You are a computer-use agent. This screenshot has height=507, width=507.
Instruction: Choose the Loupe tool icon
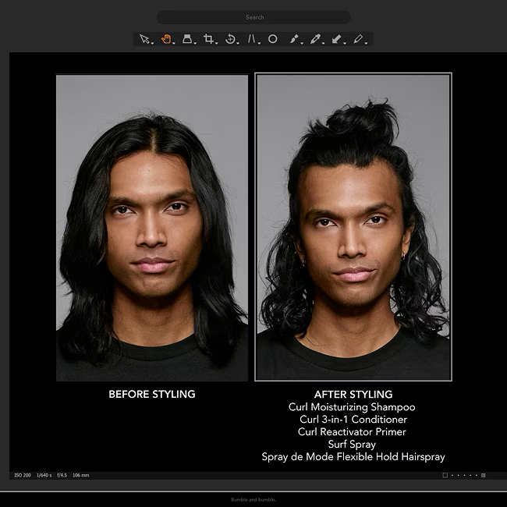187,39
